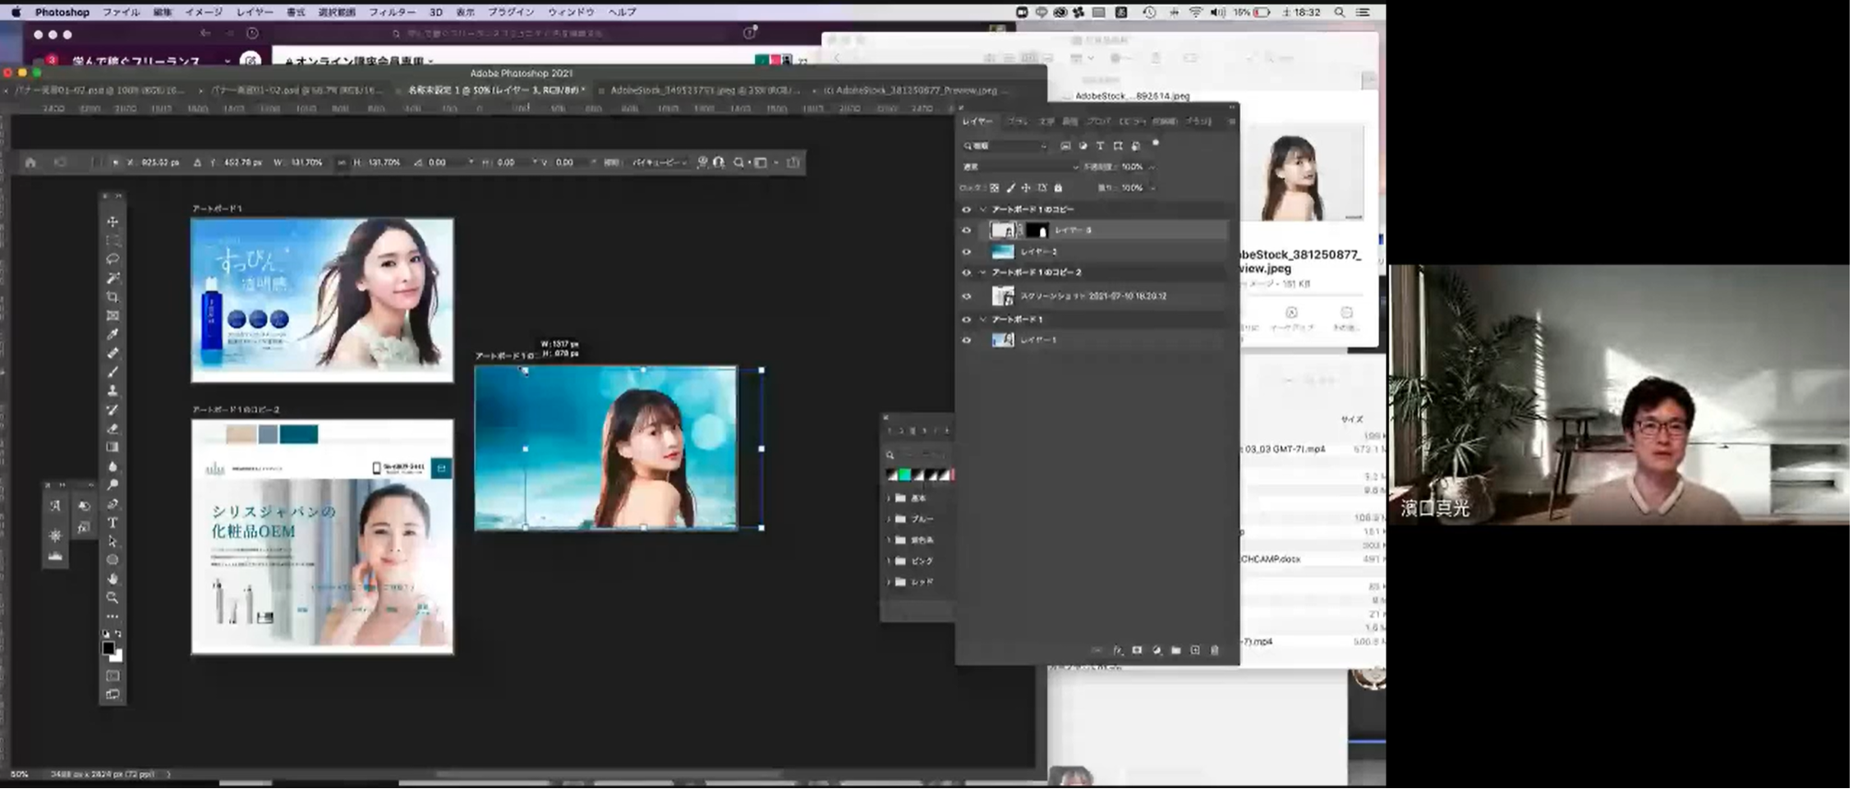This screenshot has height=807, width=1853.
Task: Open the layer blend mode dropdown
Action: pyautogui.click(x=1019, y=167)
